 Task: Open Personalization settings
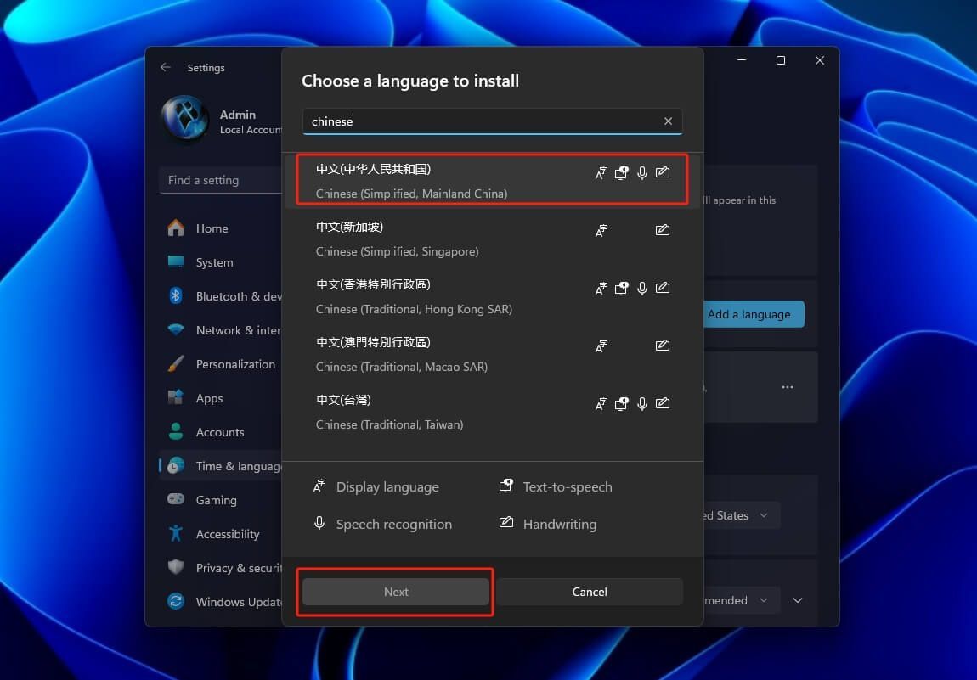pos(221,364)
